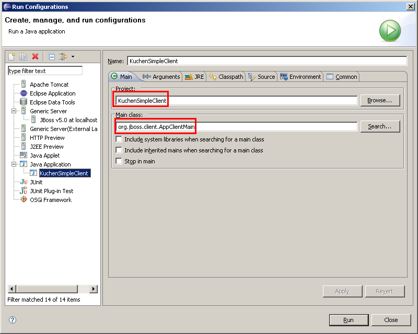Open the help question mark icon
Screen dimensions: 418x334
pyautogui.click(x=13, y=319)
